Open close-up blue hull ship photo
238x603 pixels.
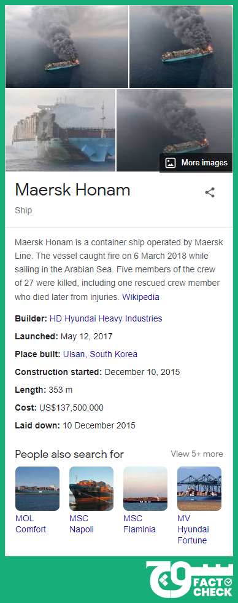coord(60,130)
